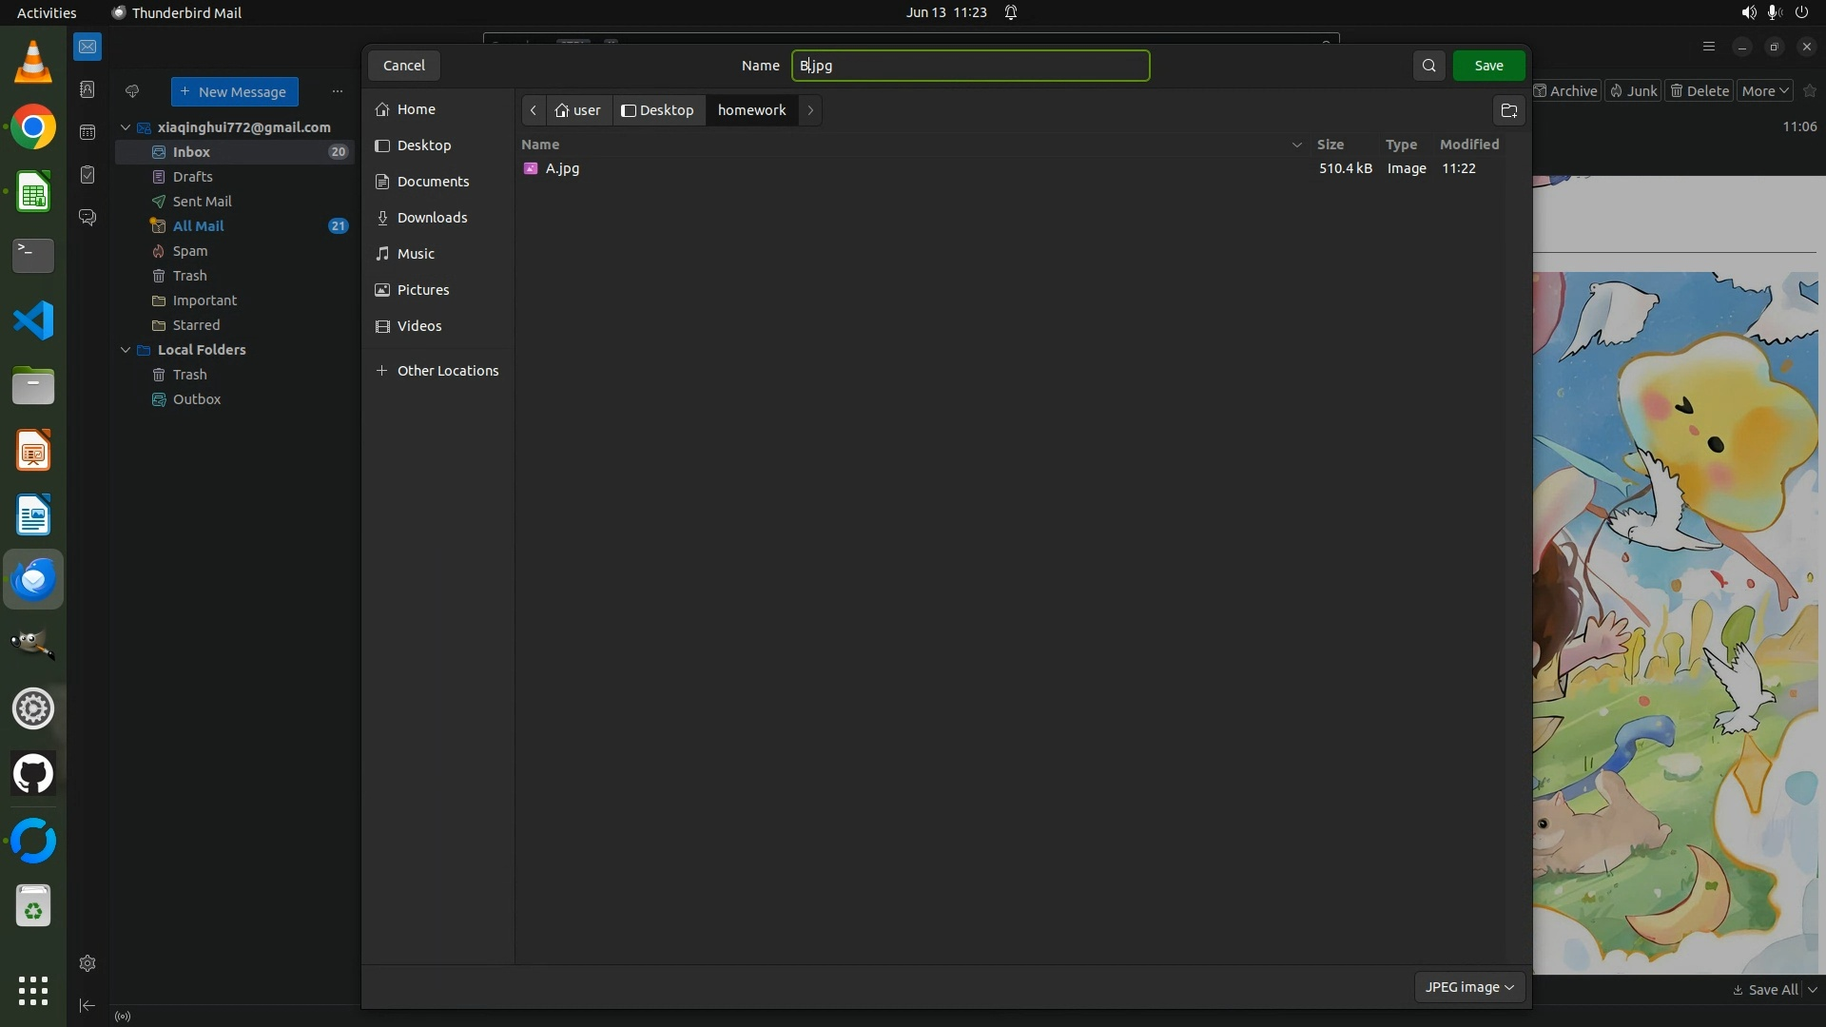Image resolution: width=1826 pixels, height=1027 pixels.
Task: Click the search icon in save dialog
Action: (1428, 66)
